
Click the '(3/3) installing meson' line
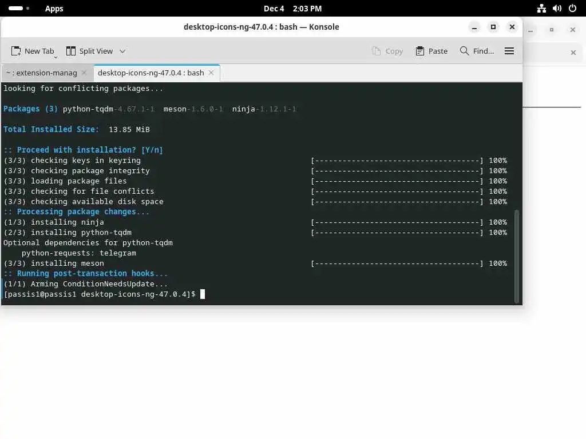54,264
